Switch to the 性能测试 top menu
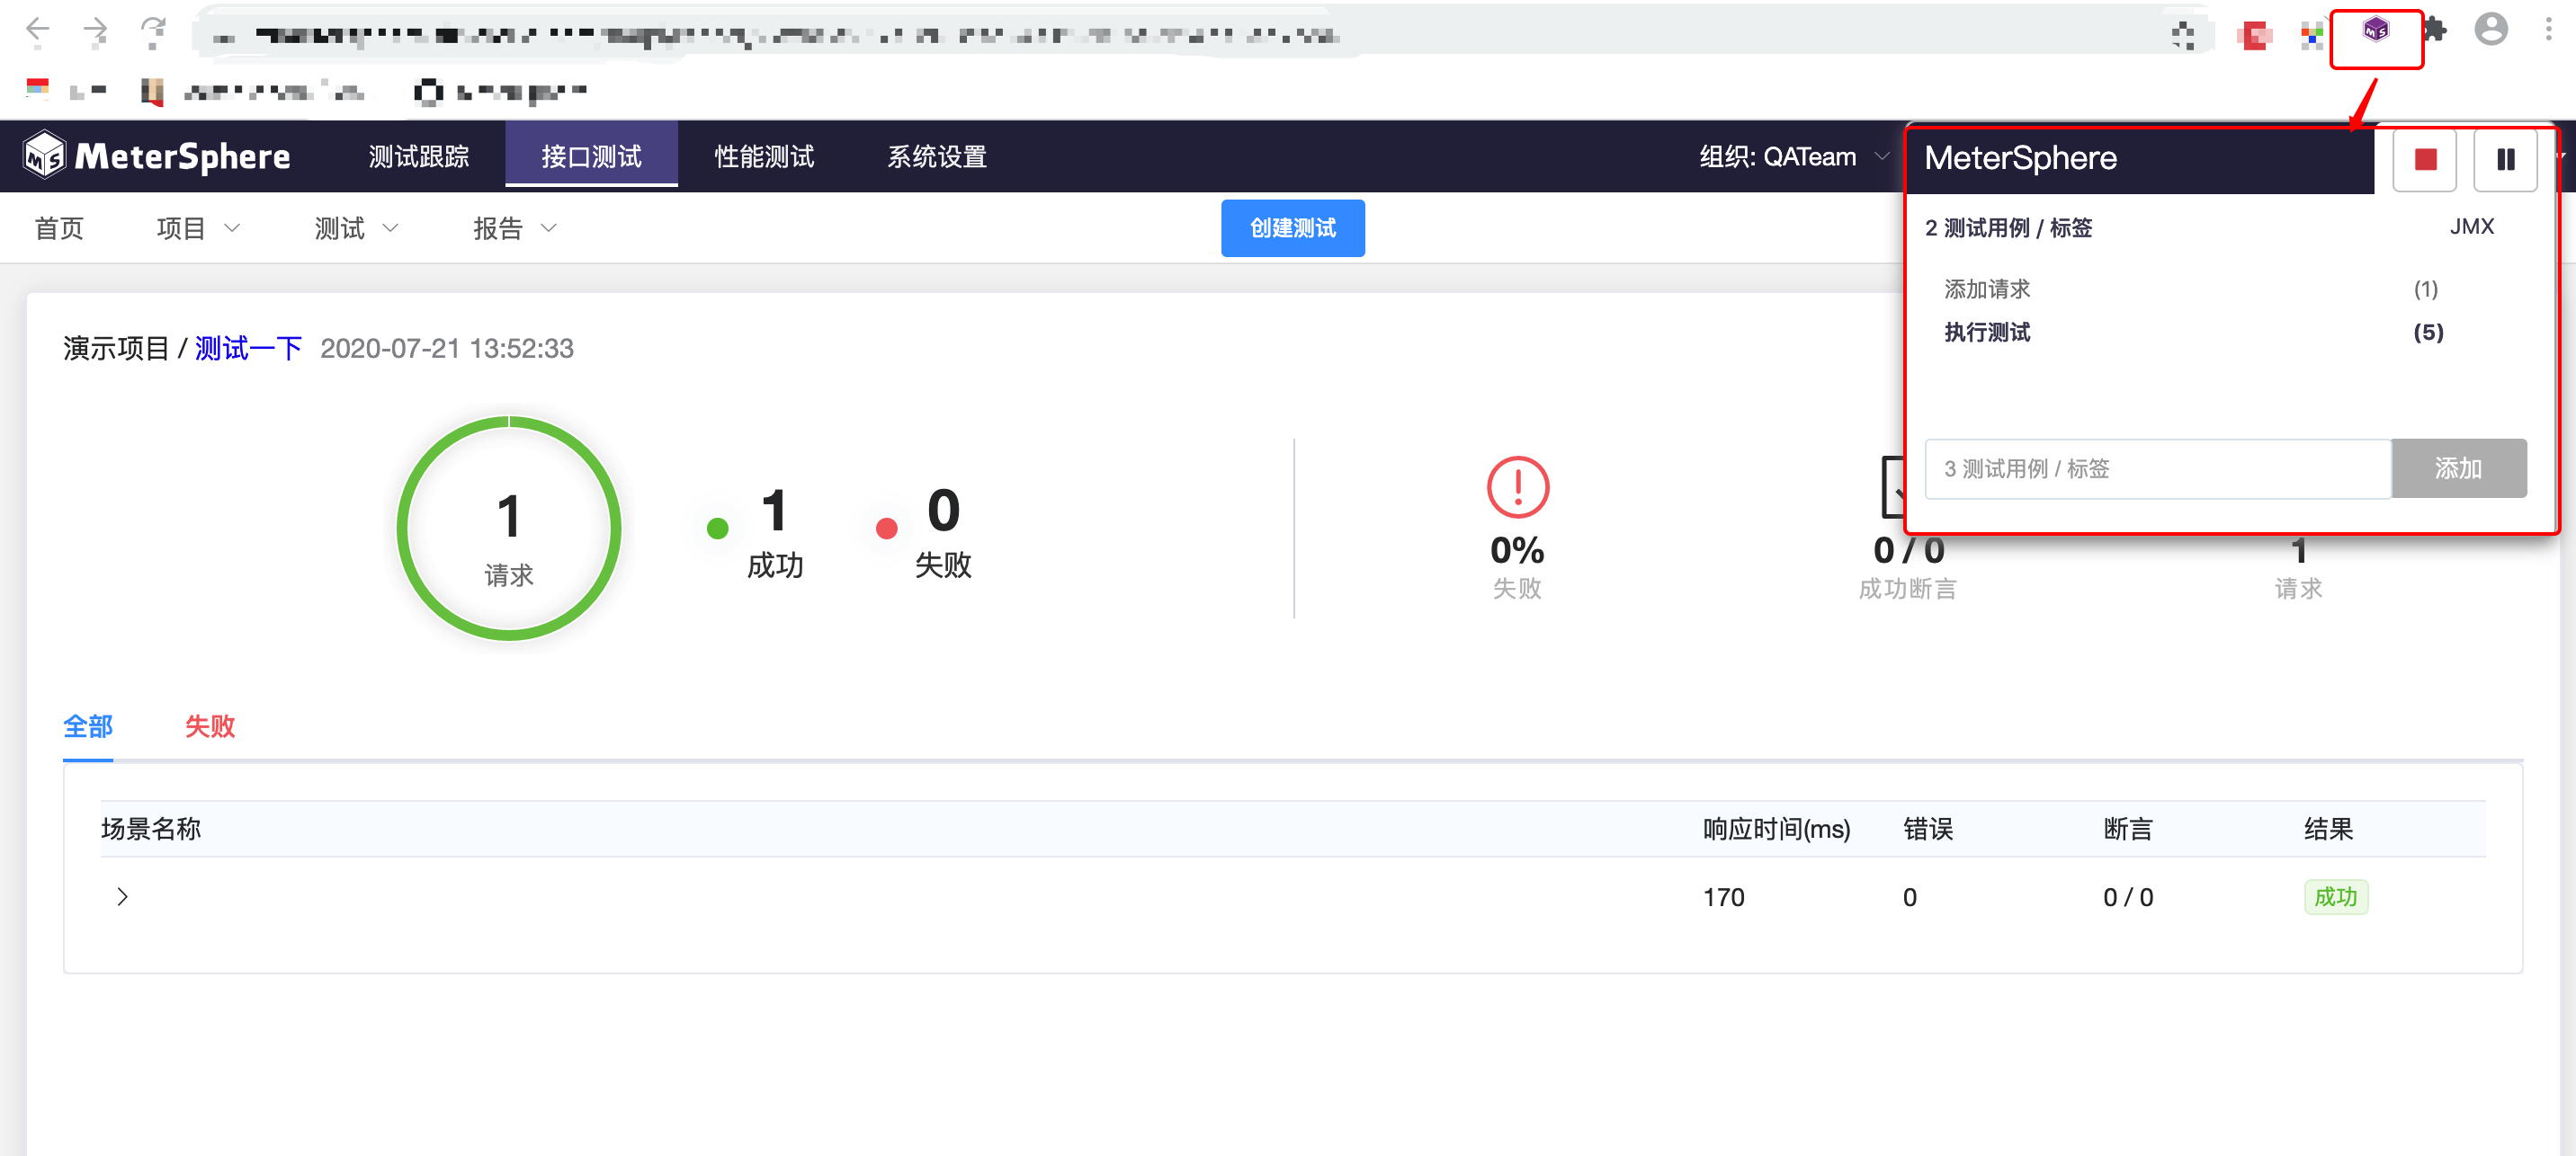Image resolution: width=2576 pixels, height=1156 pixels. click(764, 157)
